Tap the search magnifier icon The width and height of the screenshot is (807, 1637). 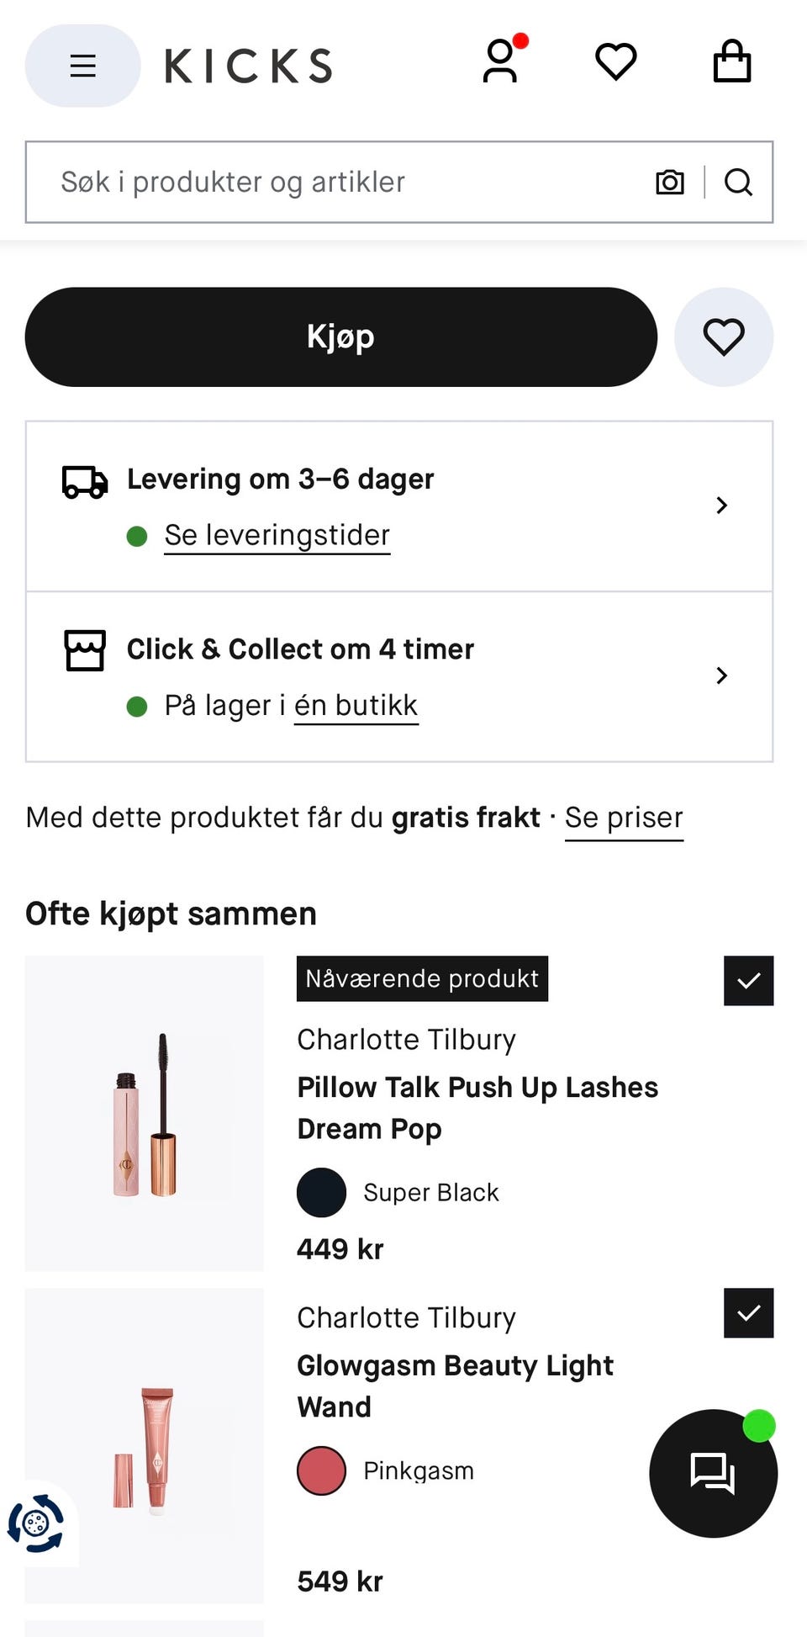[738, 182]
